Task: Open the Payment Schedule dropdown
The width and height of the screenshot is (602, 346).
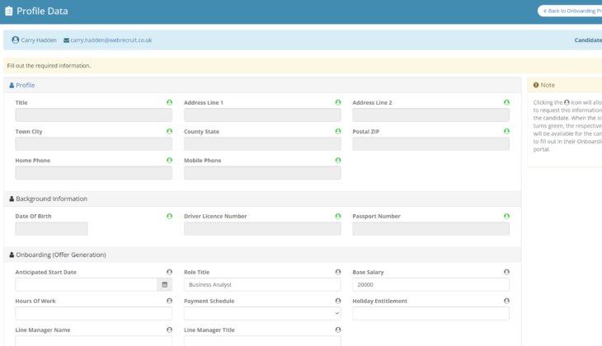Action: (261, 313)
